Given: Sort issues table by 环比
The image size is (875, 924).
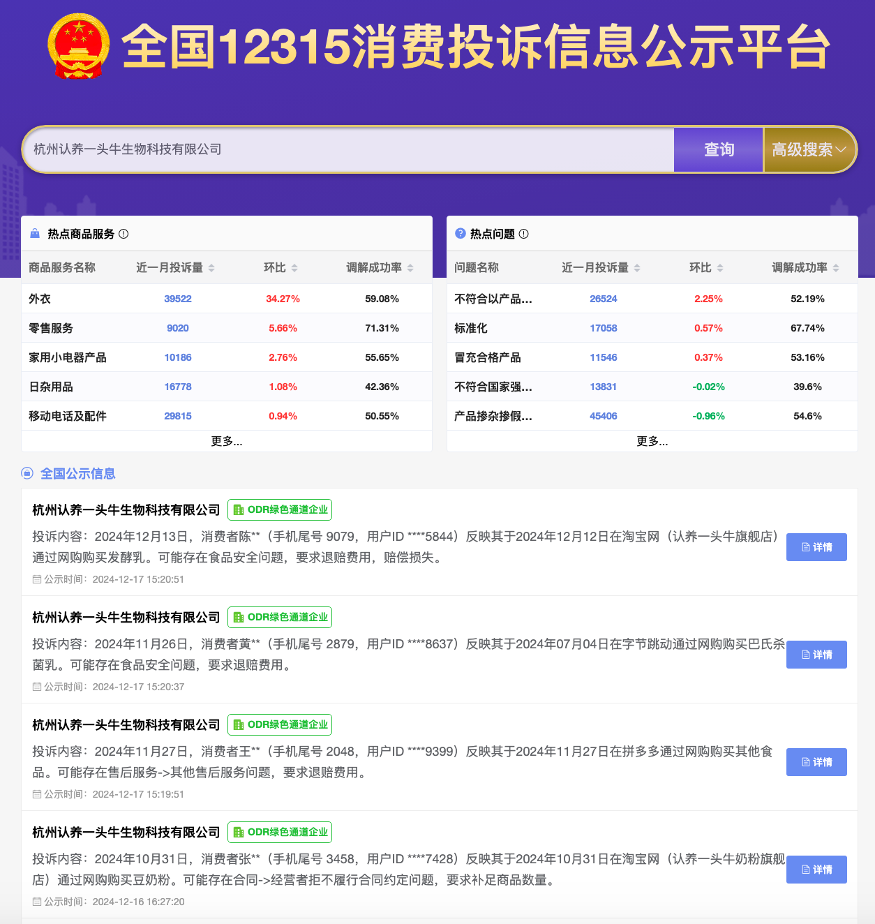Looking at the screenshot, I should click(720, 268).
